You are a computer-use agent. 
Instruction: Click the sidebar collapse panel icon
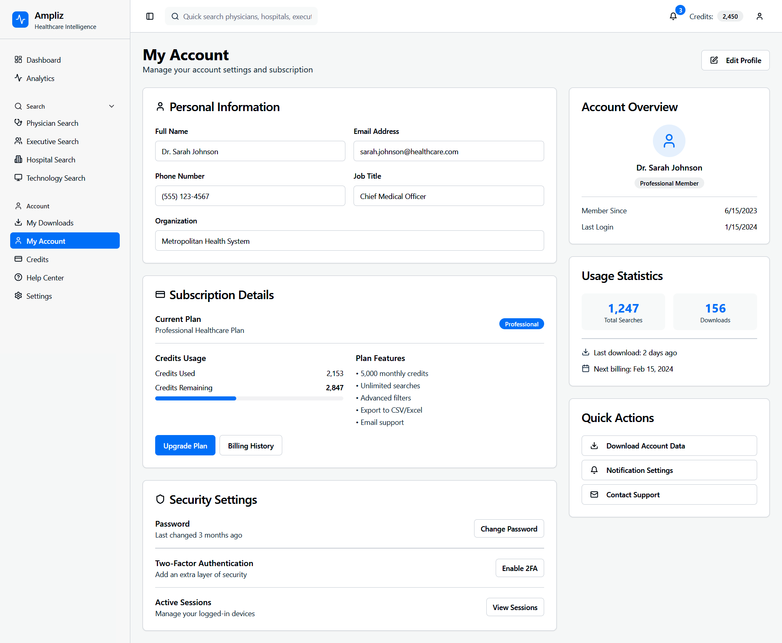tap(150, 16)
